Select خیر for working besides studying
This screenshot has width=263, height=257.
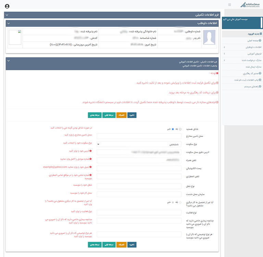click(x=173, y=202)
